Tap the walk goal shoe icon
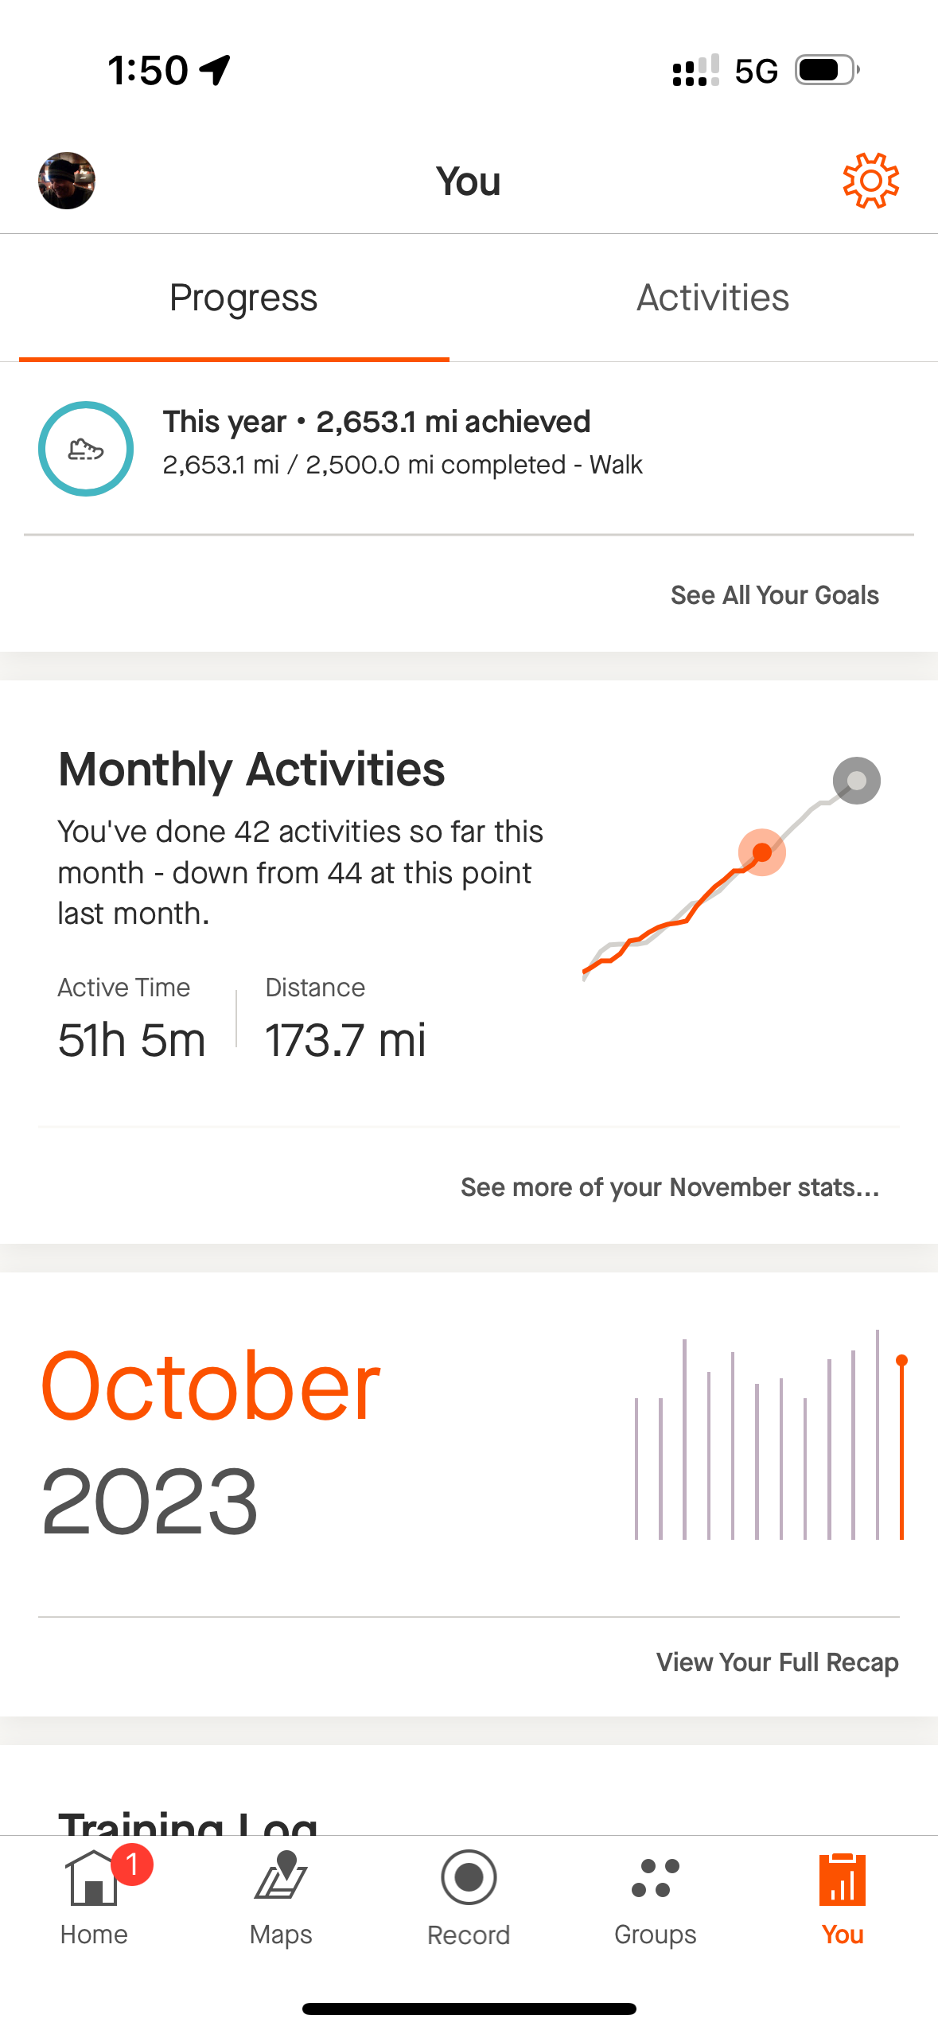 coord(86,449)
